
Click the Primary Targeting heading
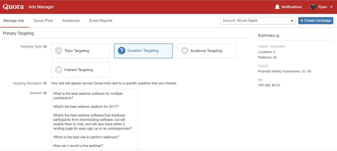[x=18, y=33]
